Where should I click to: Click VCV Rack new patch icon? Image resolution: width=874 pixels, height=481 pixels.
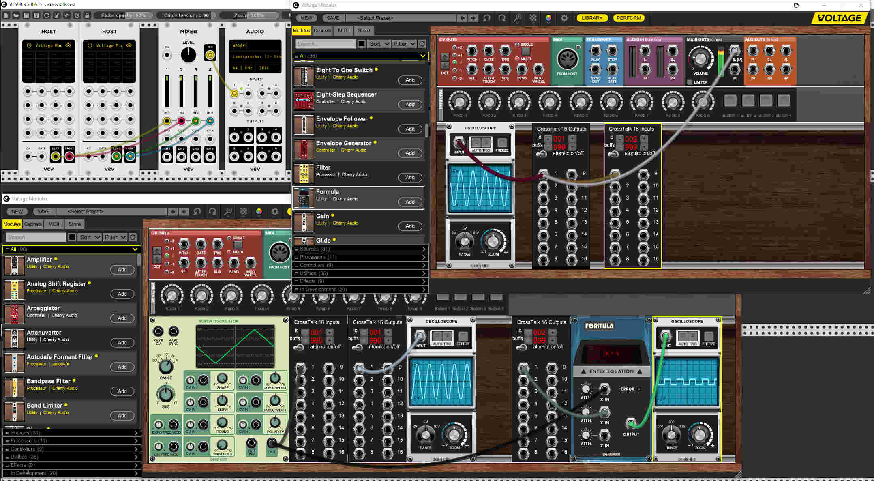coord(6,15)
